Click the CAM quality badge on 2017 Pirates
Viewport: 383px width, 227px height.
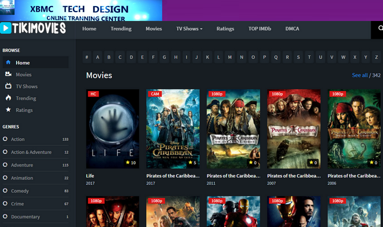(x=155, y=94)
